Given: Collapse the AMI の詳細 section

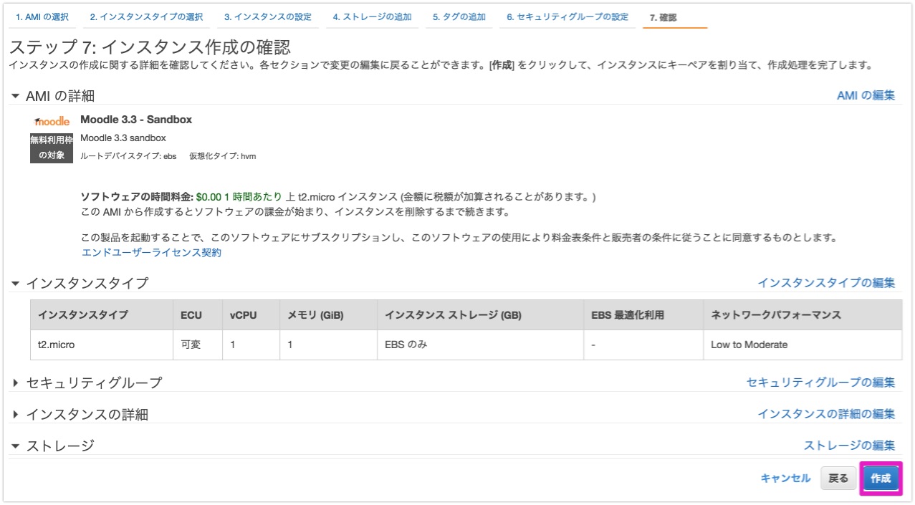Looking at the screenshot, I should (16, 96).
